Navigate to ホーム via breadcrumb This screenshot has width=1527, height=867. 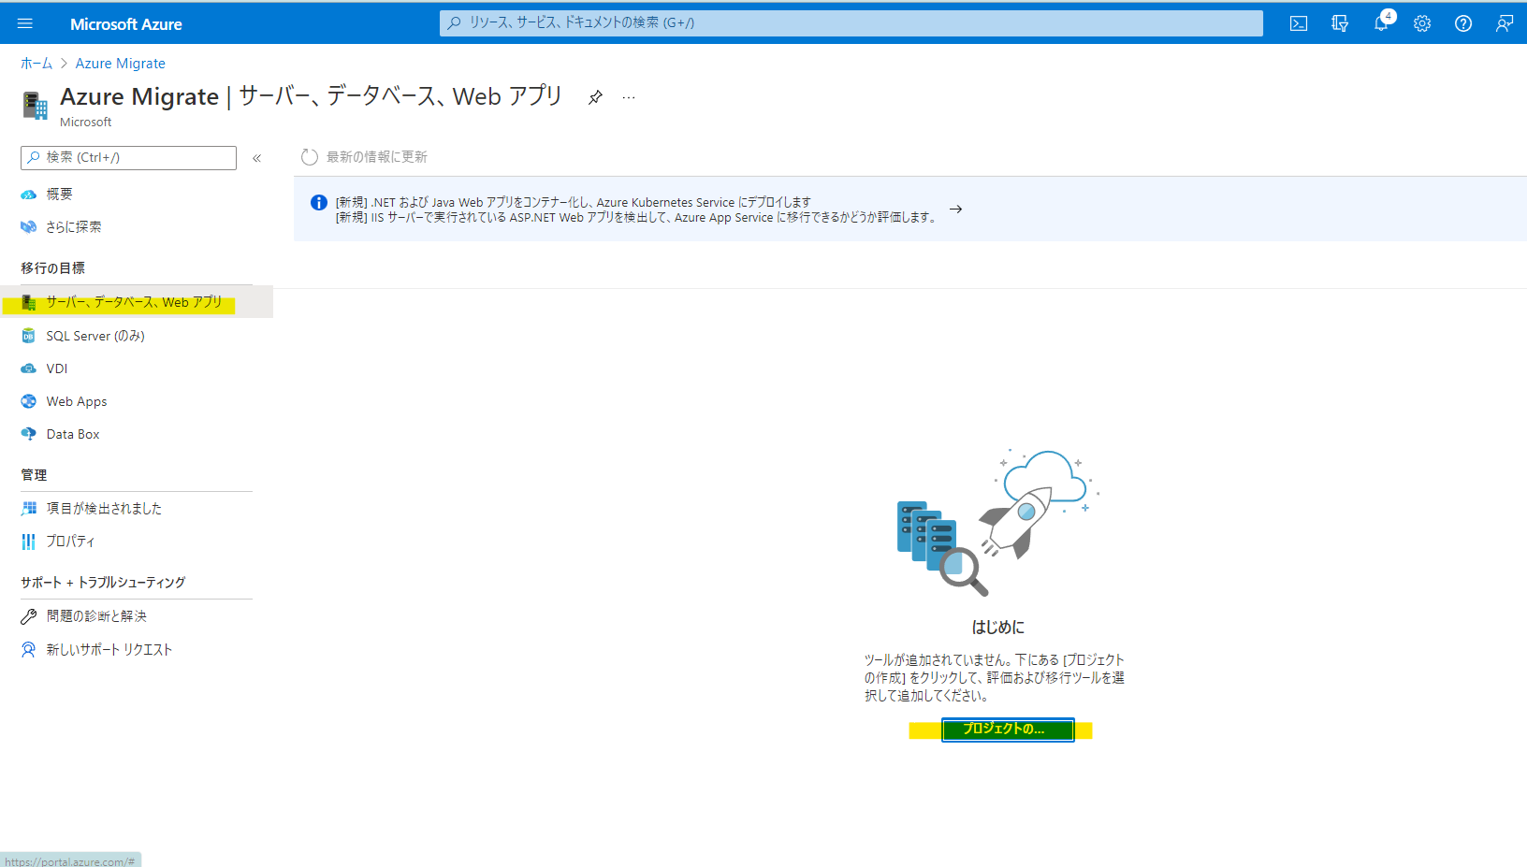36,63
